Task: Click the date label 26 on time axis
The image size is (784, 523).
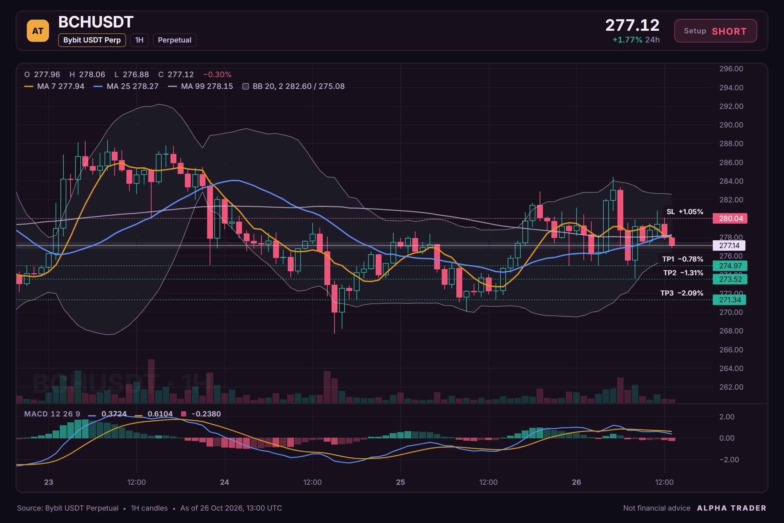Action: (576, 482)
